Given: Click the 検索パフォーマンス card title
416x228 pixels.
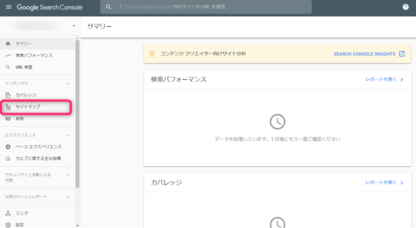Looking at the screenshot, I should (178, 79).
